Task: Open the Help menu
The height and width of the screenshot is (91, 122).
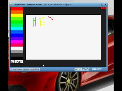Action: (x=67, y=5)
